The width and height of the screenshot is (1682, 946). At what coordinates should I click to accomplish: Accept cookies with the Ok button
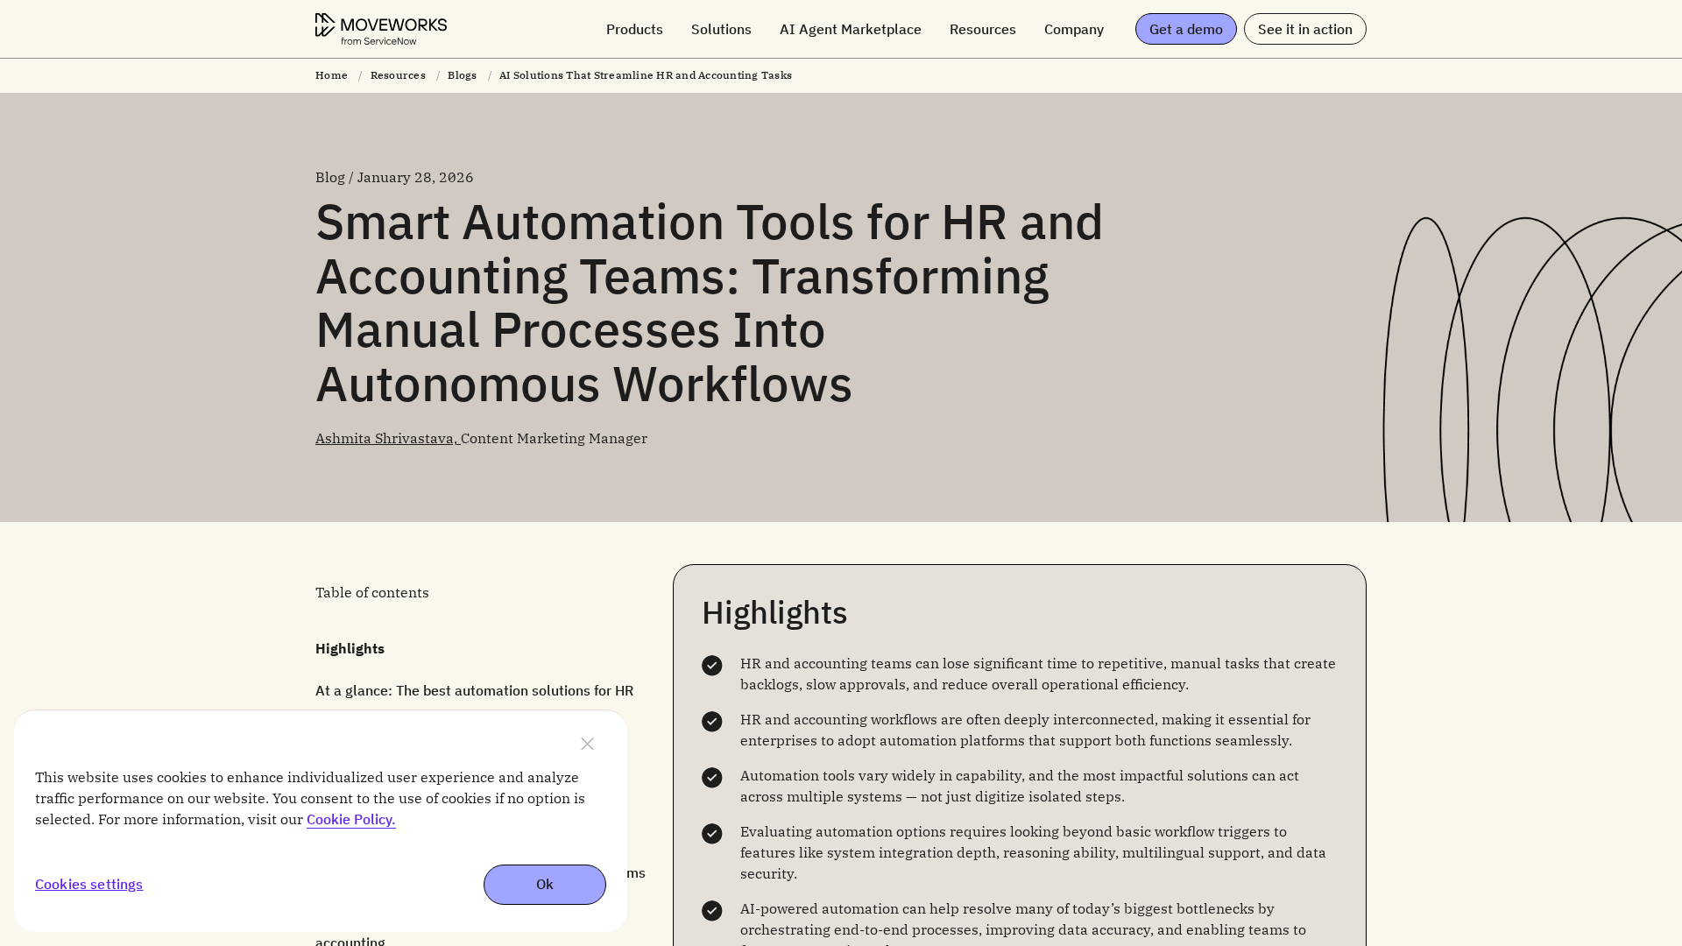pyautogui.click(x=545, y=885)
